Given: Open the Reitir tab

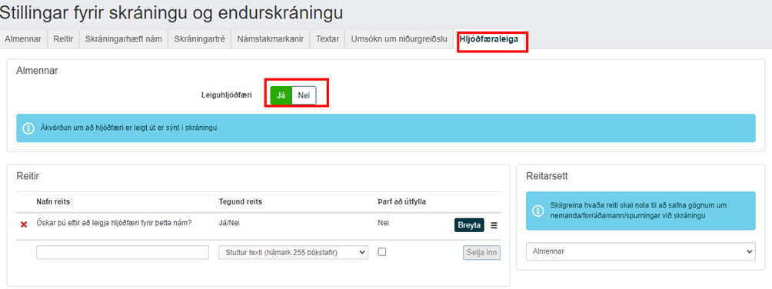Looking at the screenshot, I should (64, 39).
